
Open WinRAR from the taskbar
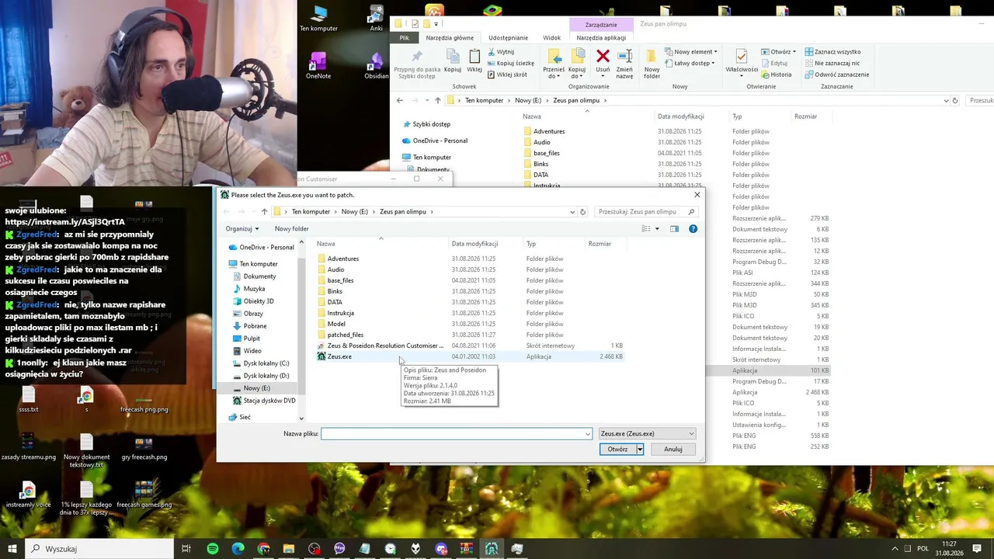coord(466,549)
